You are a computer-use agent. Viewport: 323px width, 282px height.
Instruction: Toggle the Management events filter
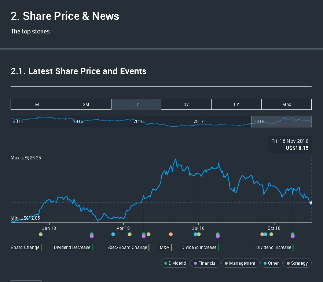click(240, 263)
